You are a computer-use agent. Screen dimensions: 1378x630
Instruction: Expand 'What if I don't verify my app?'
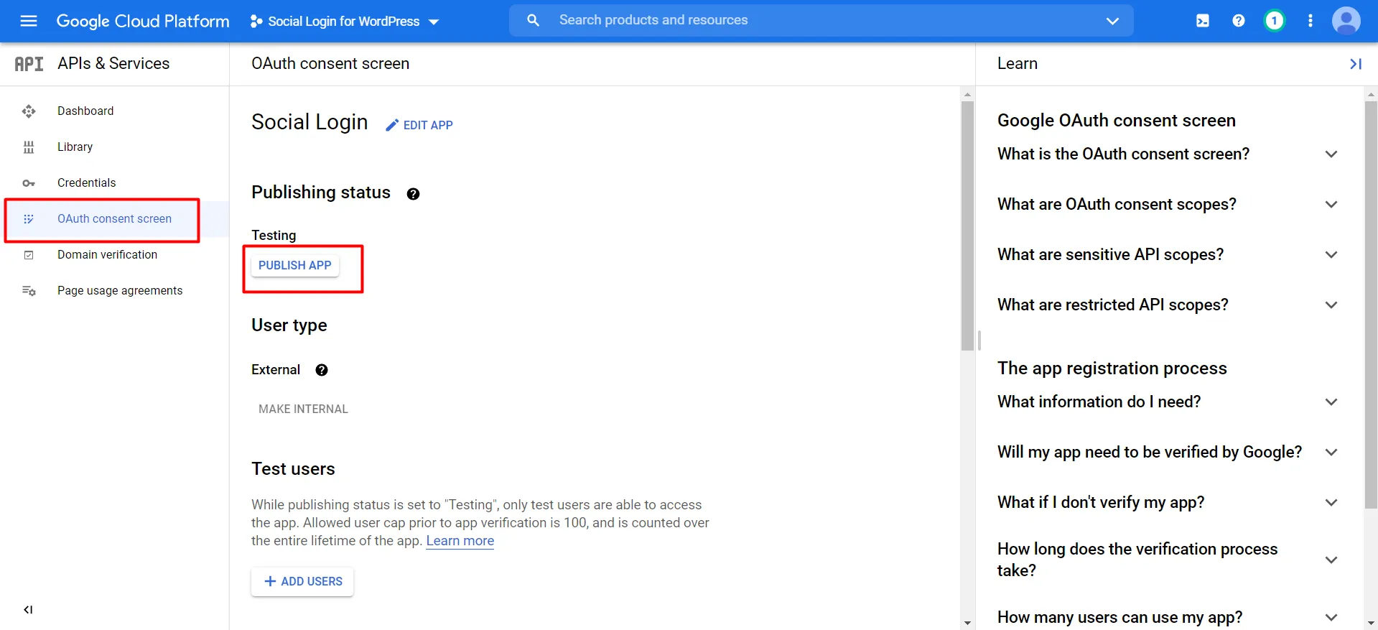[1331, 503]
